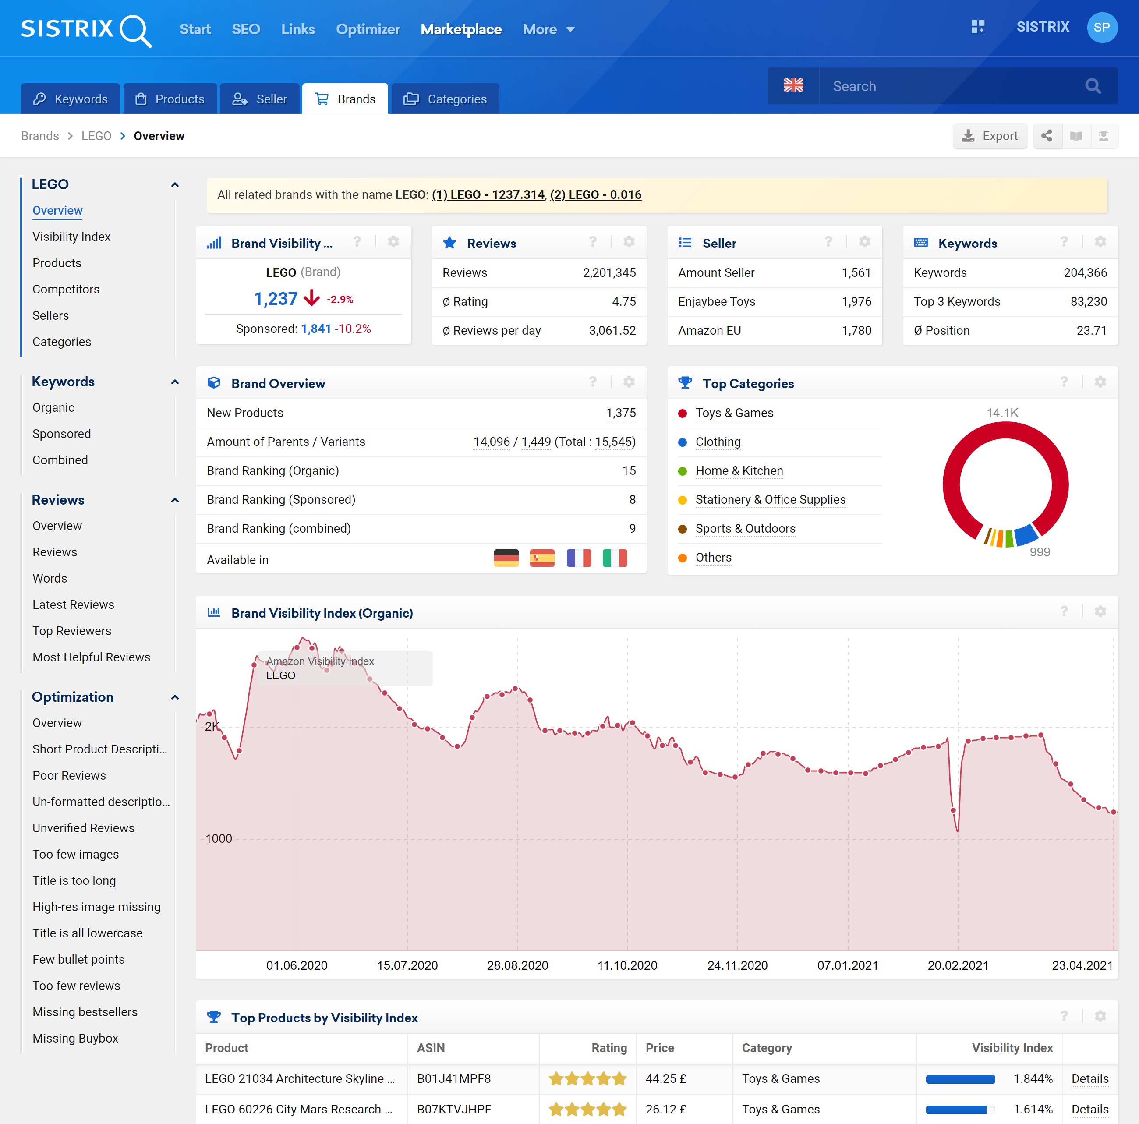
Task: Click the share icon next to Export
Action: [x=1047, y=136]
